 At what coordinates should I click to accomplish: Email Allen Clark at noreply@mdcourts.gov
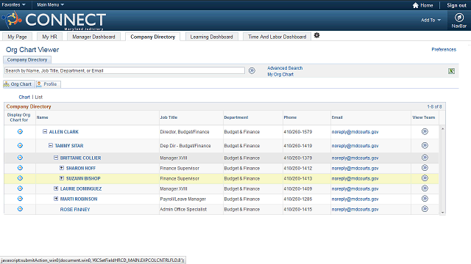tap(355, 132)
